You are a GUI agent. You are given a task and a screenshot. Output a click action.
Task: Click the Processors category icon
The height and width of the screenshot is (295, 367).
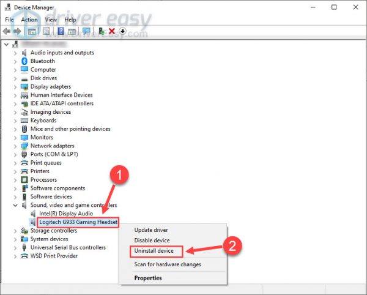[24, 180]
